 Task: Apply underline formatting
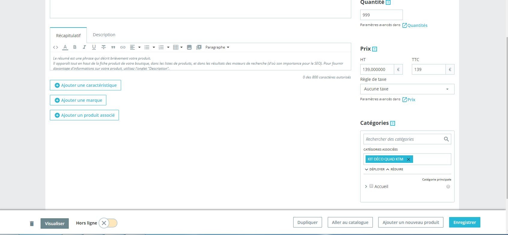pyautogui.click(x=94, y=47)
